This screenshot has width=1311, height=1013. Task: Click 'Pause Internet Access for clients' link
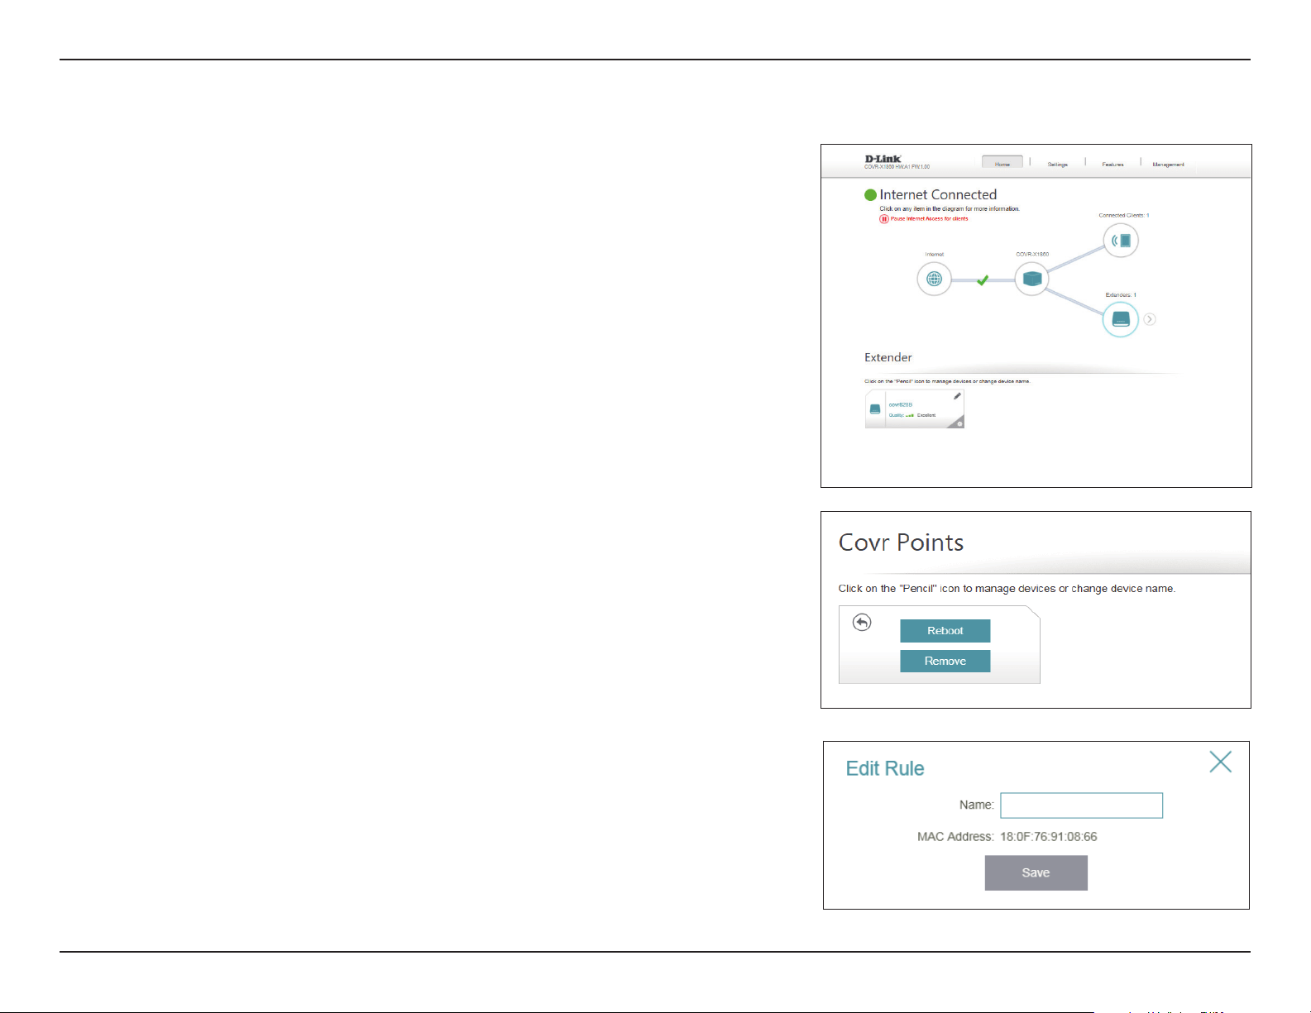[x=929, y=219]
